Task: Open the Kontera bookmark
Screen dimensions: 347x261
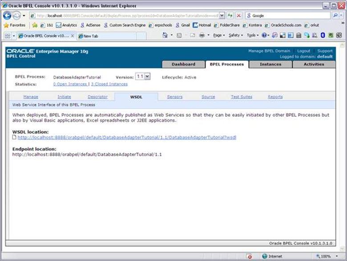Action: 252,25
